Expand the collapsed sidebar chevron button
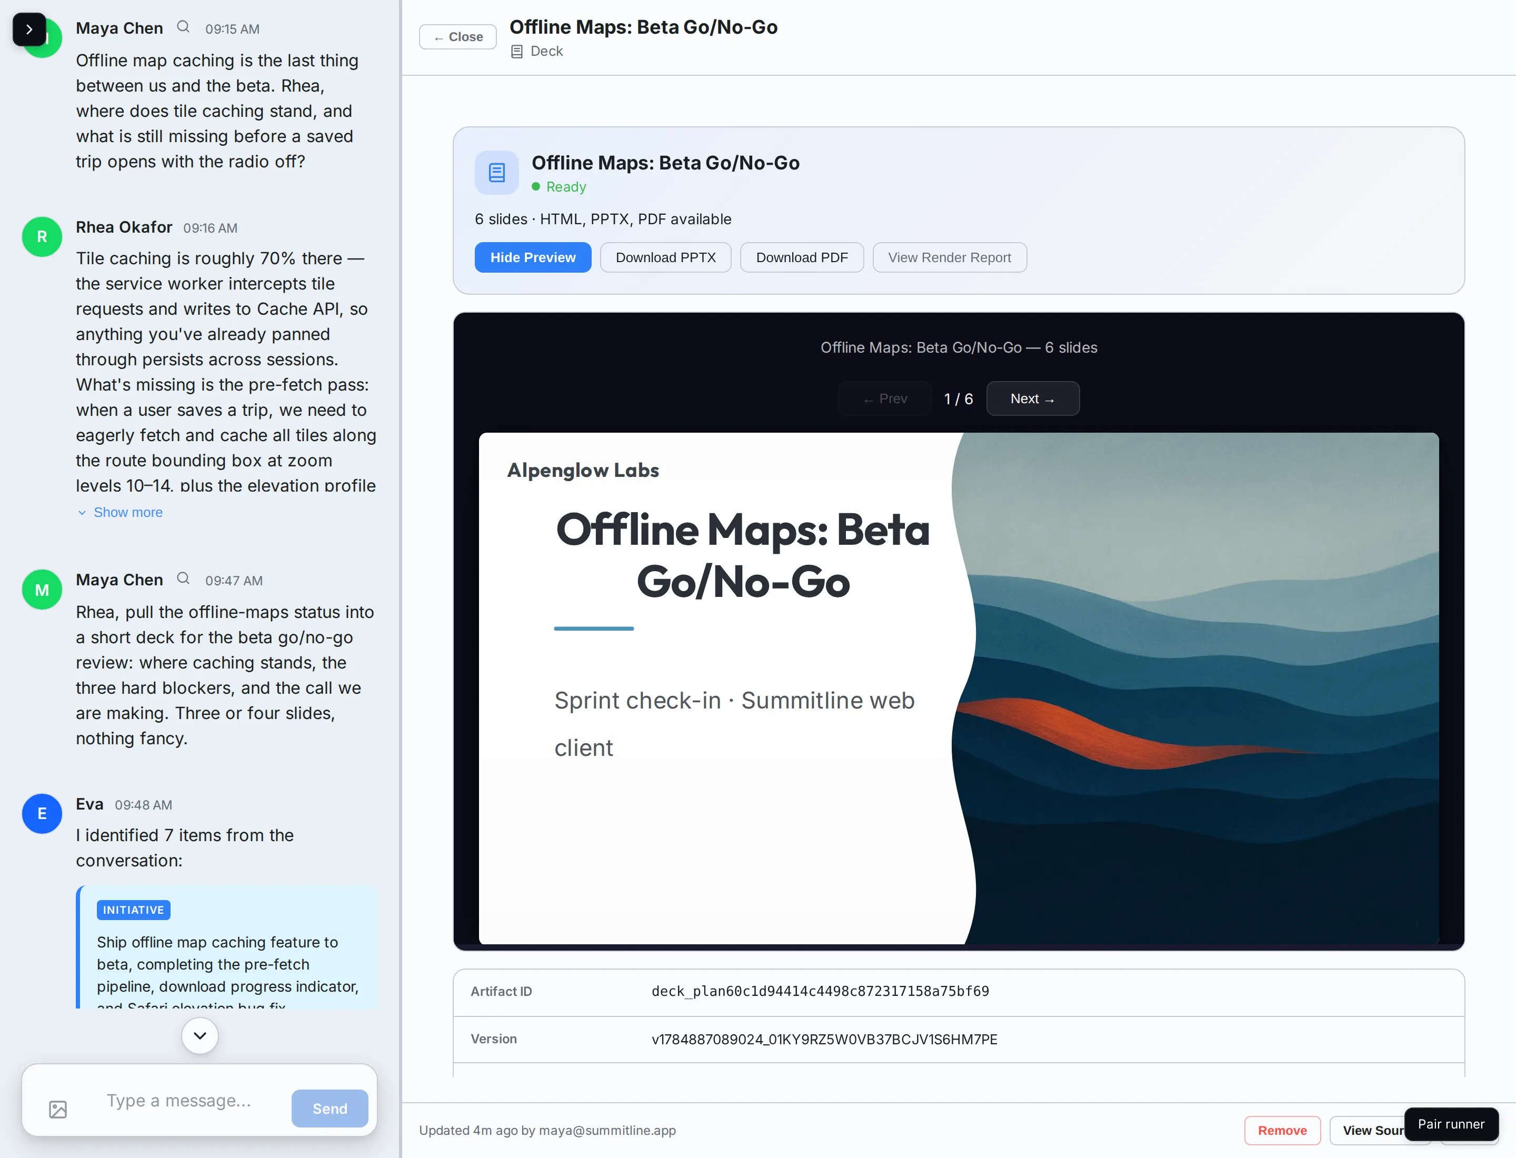 [x=29, y=29]
